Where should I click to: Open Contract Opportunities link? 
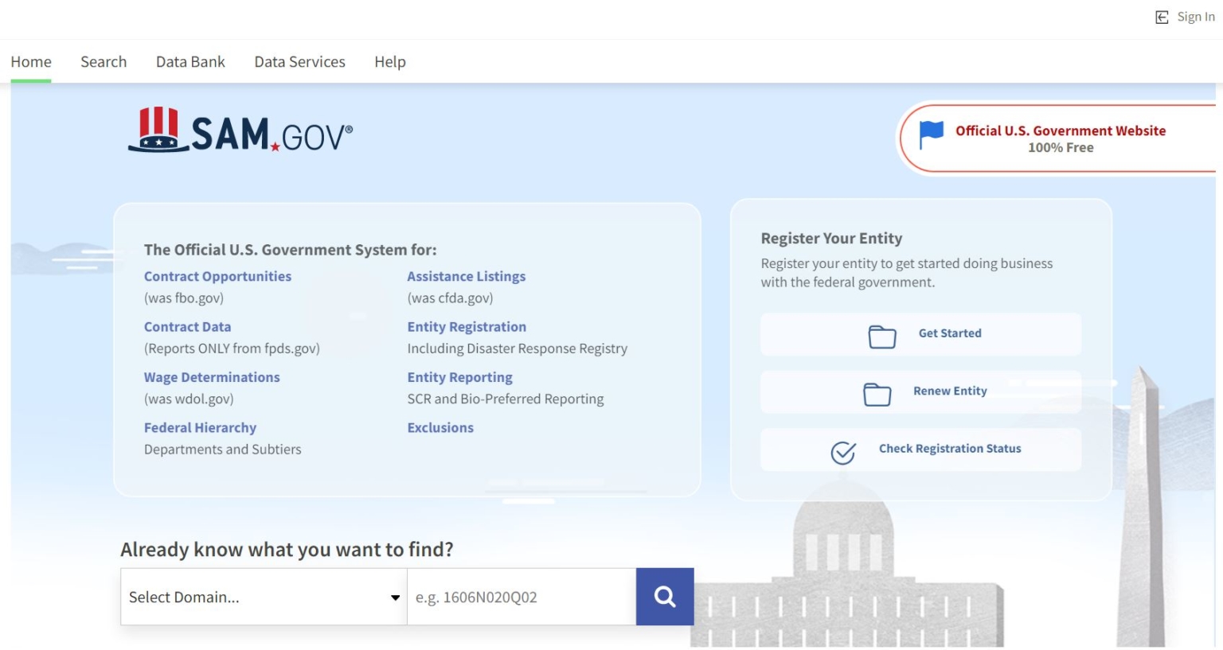(x=217, y=276)
